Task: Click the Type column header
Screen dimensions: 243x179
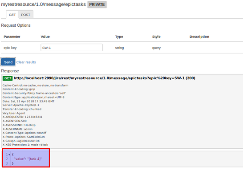Action: coord(119,37)
